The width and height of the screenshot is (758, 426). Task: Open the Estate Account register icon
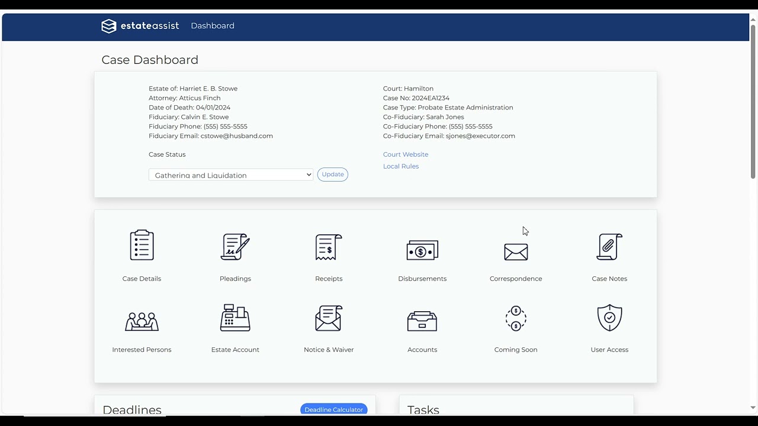[x=235, y=318]
